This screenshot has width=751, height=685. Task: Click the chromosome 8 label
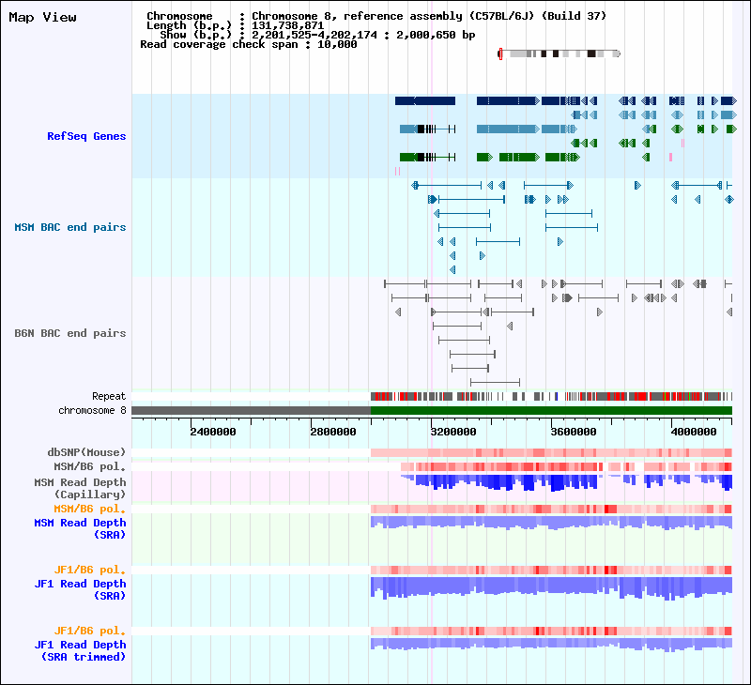92,410
